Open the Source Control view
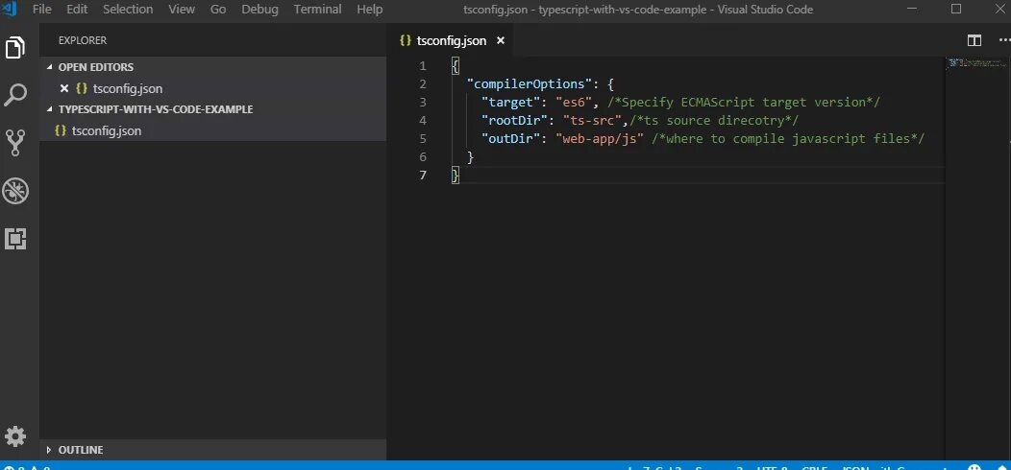The width and height of the screenshot is (1011, 470). [15, 143]
